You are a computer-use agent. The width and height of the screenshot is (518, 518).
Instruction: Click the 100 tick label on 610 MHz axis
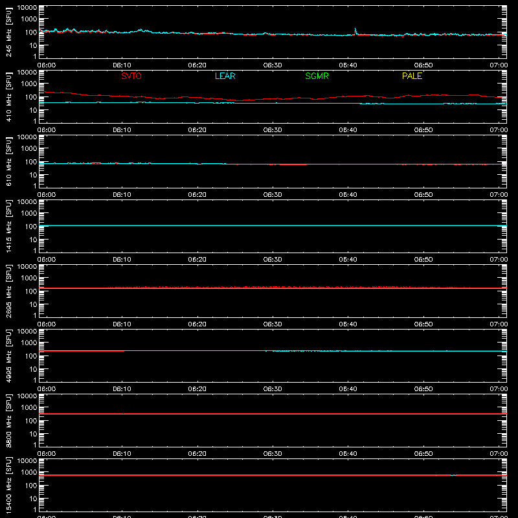[31, 162]
